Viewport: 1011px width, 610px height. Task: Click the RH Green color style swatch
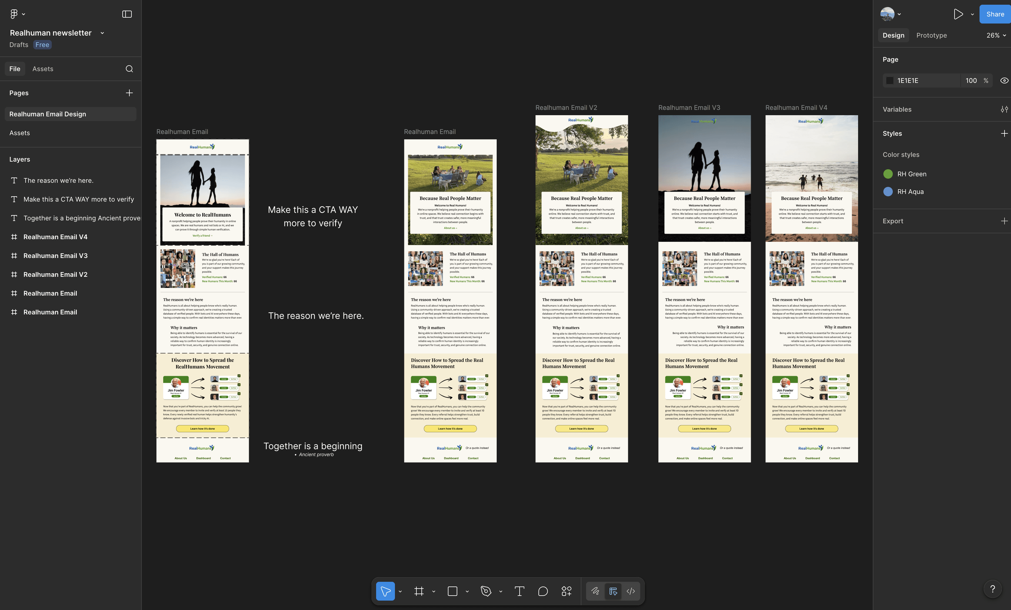(888, 174)
